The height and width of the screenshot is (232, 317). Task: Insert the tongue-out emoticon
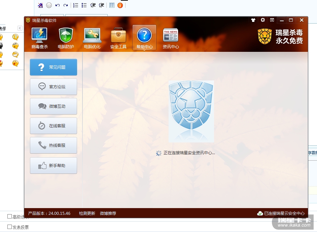15,63
